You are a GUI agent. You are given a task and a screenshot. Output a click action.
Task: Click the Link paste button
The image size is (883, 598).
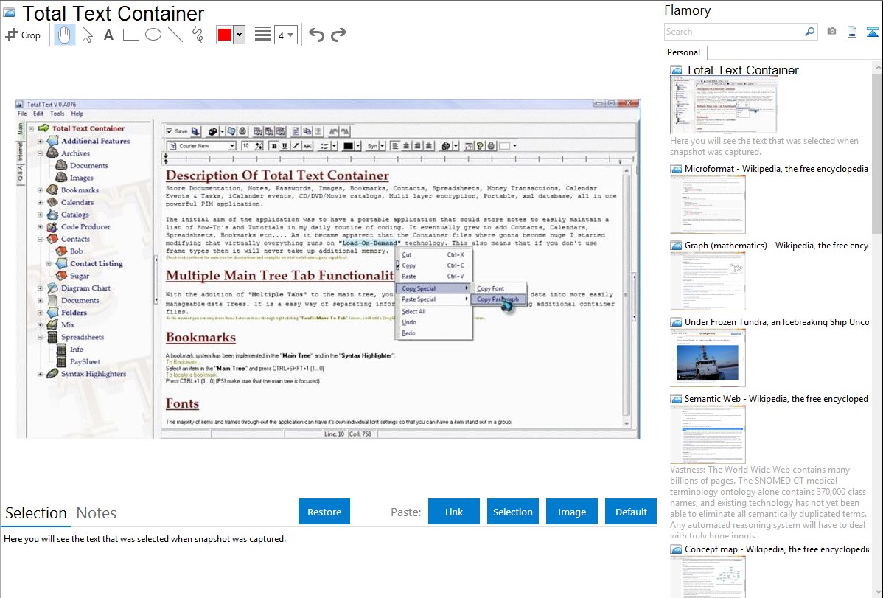tap(454, 512)
